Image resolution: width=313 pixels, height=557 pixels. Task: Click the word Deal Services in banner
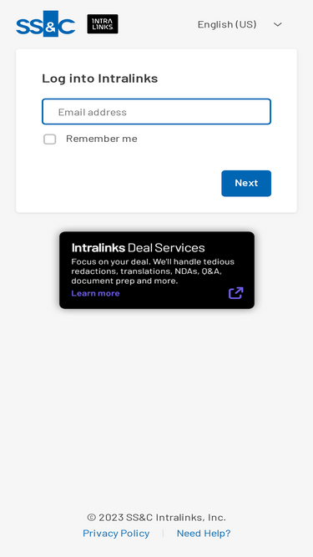166,247
